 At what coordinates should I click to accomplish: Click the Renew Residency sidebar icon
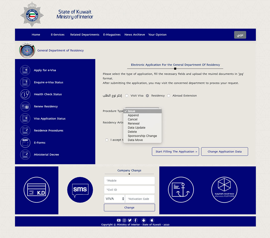25,107
